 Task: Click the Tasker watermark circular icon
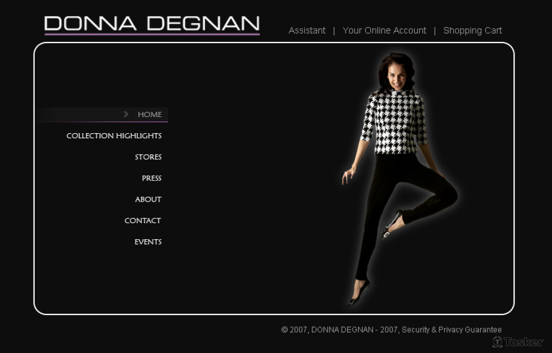[497, 342]
